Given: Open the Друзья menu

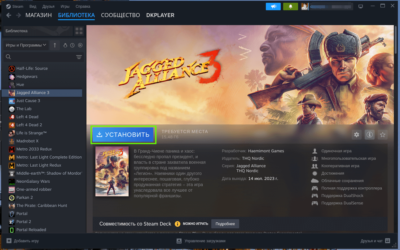Looking at the screenshot, I should [48, 7].
